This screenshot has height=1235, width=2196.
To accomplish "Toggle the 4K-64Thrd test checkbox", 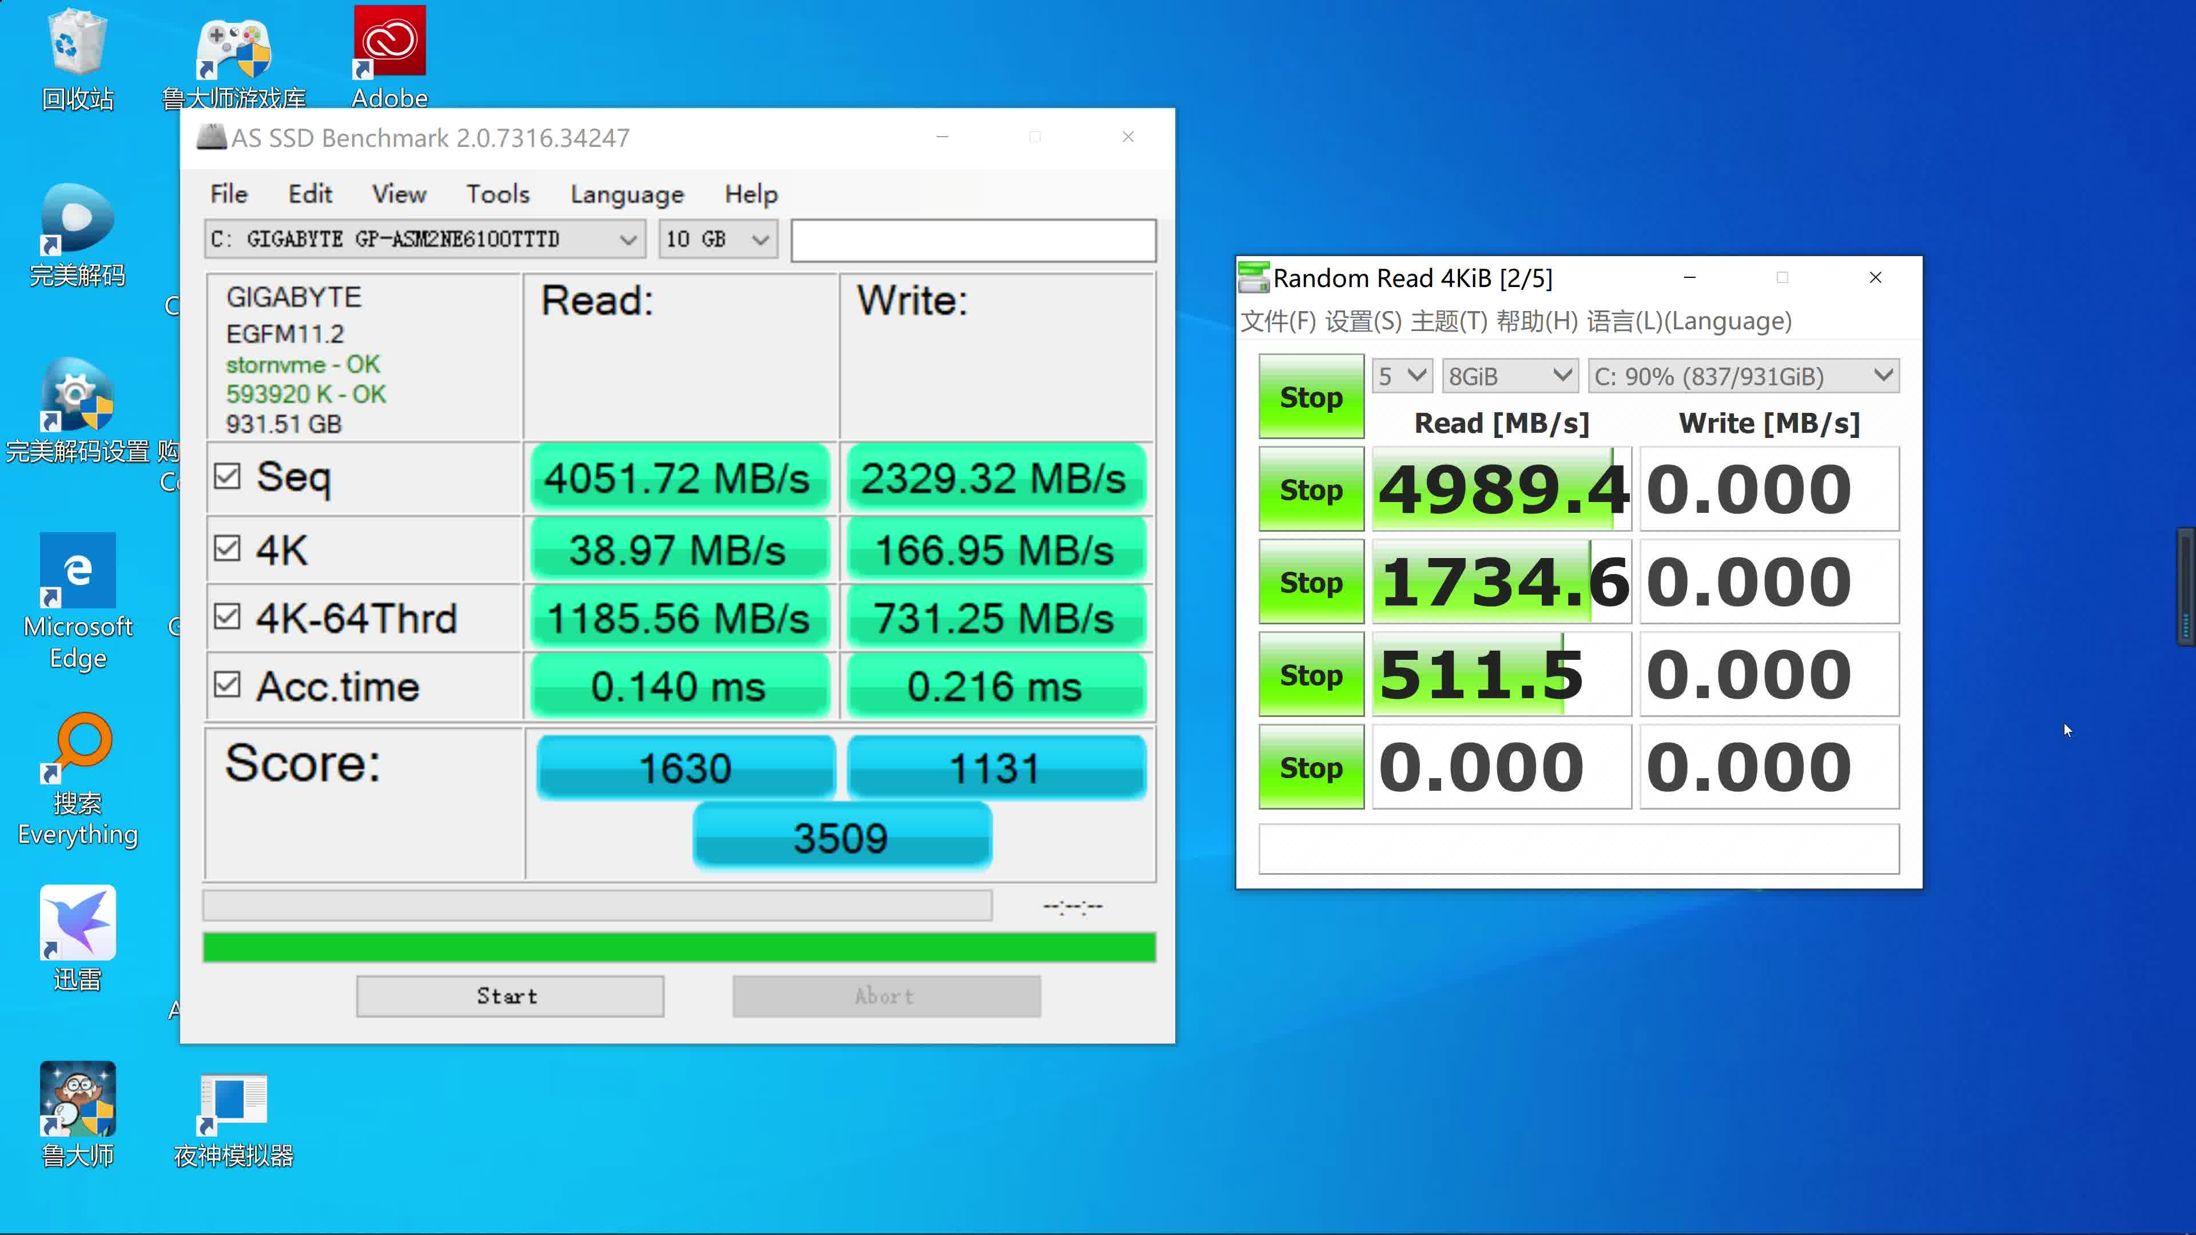I will click(228, 617).
